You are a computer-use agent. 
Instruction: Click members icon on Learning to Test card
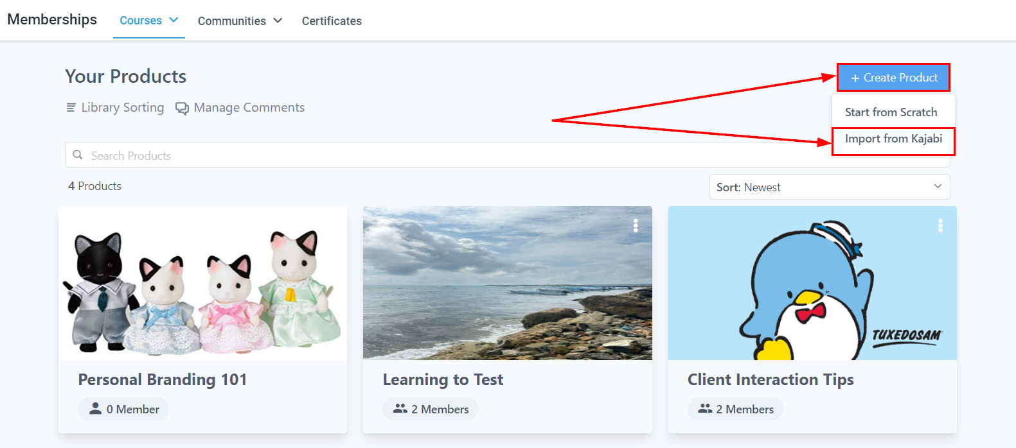click(x=400, y=409)
